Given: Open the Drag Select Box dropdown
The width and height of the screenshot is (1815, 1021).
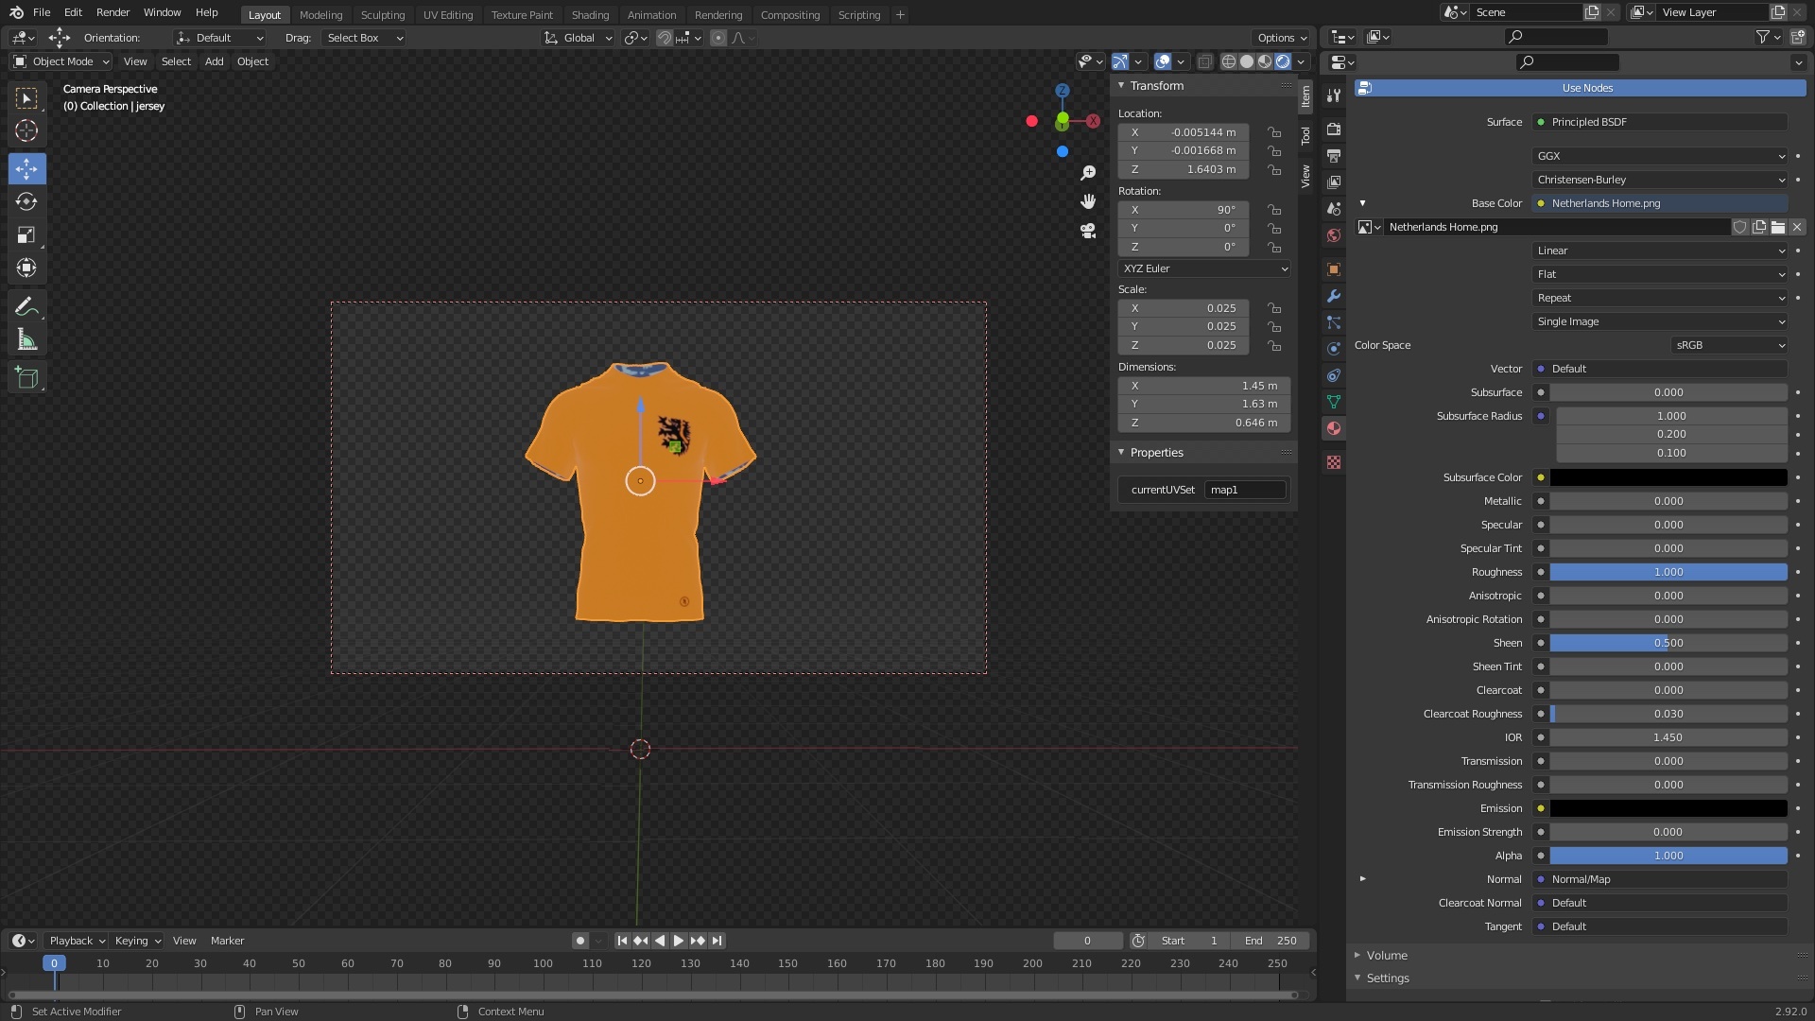Looking at the screenshot, I should coord(365,38).
